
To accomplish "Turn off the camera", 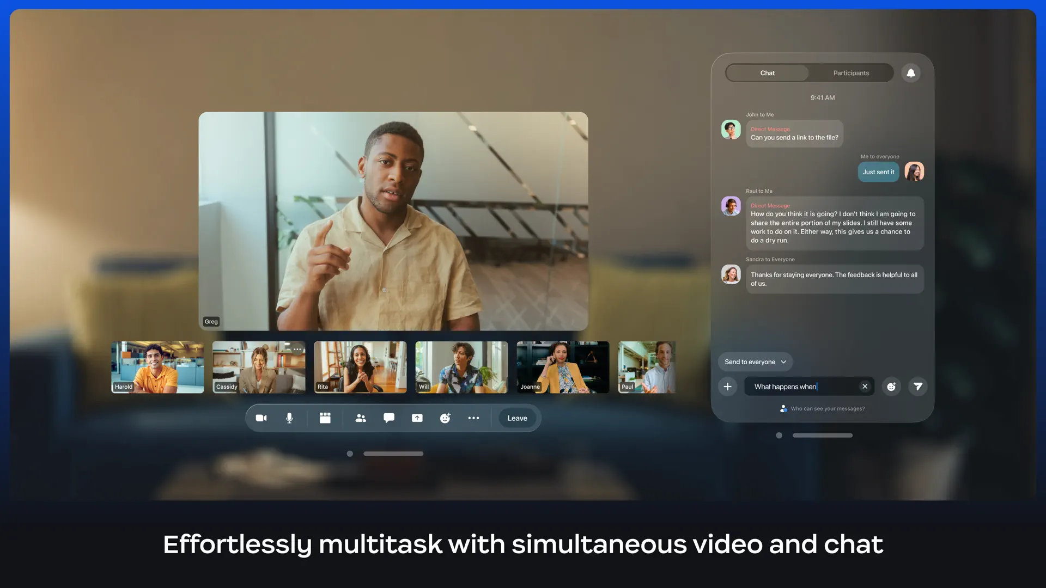I will click(261, 418).
